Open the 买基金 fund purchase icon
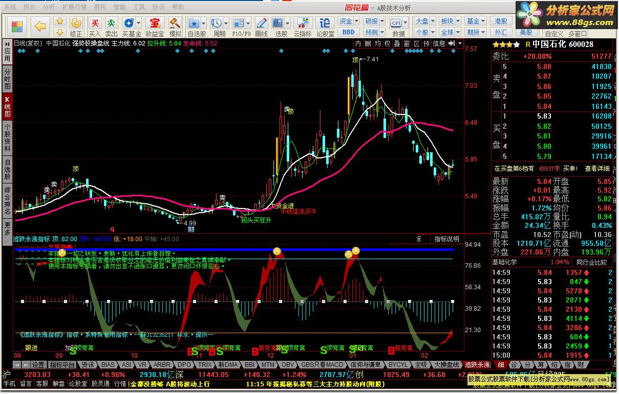Viewport: 619px width, 394px height. point(129,23)
